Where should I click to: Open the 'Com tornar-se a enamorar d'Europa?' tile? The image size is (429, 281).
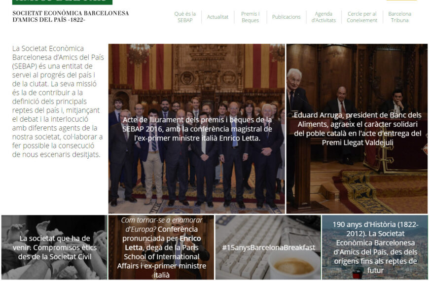click(x=161, y=247)
